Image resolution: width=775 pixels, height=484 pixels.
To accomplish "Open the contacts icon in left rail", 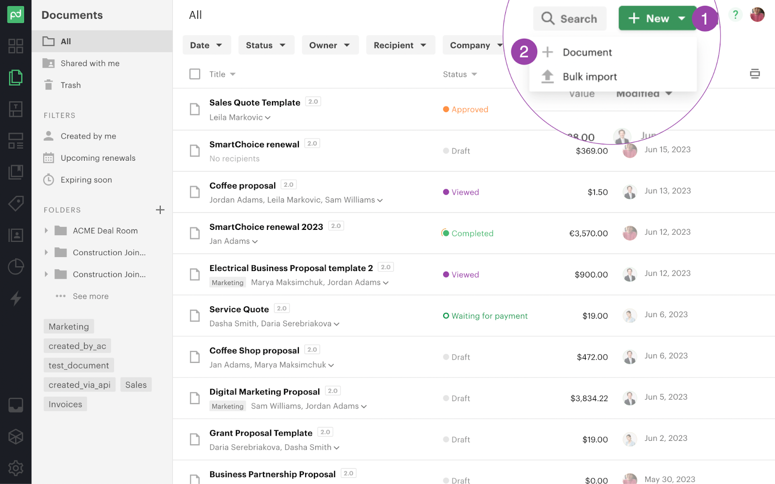I will [x=15, y=235].
